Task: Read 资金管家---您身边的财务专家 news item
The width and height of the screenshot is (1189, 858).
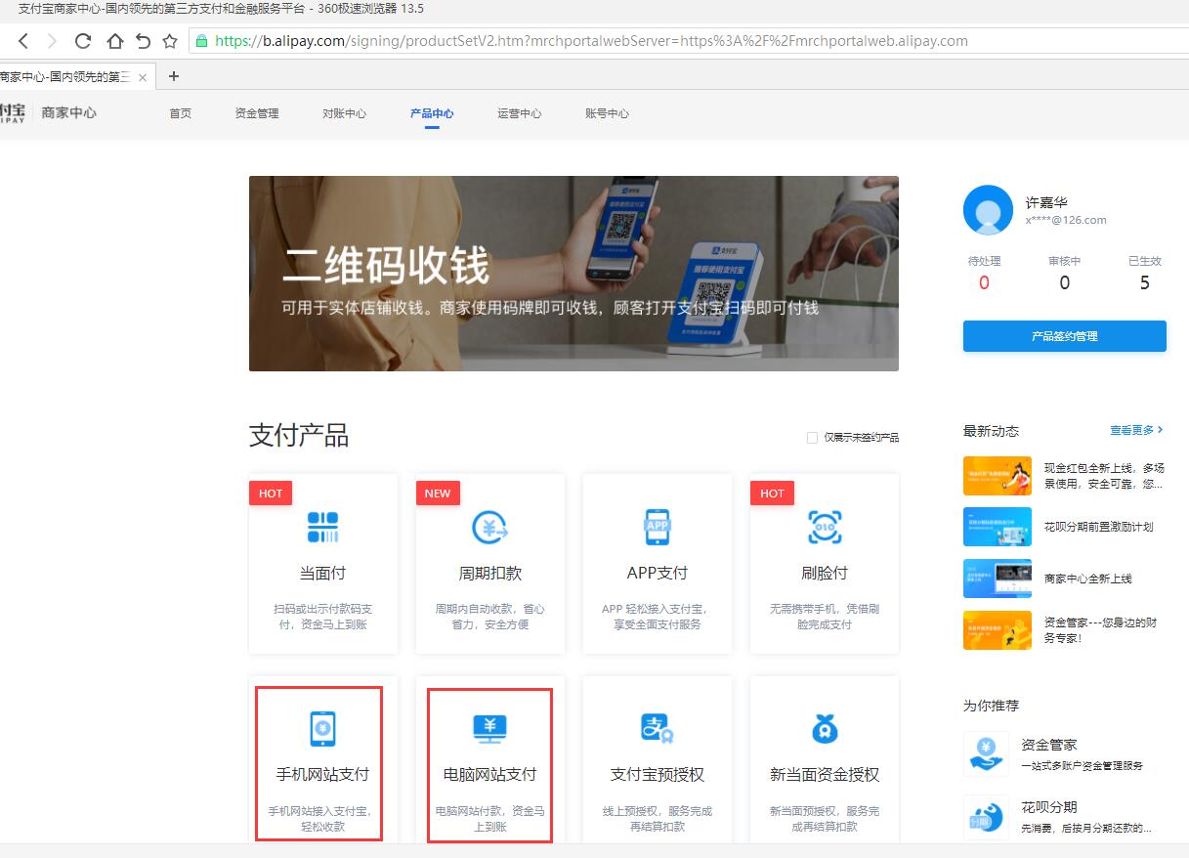Action: tap(1100, 630)
